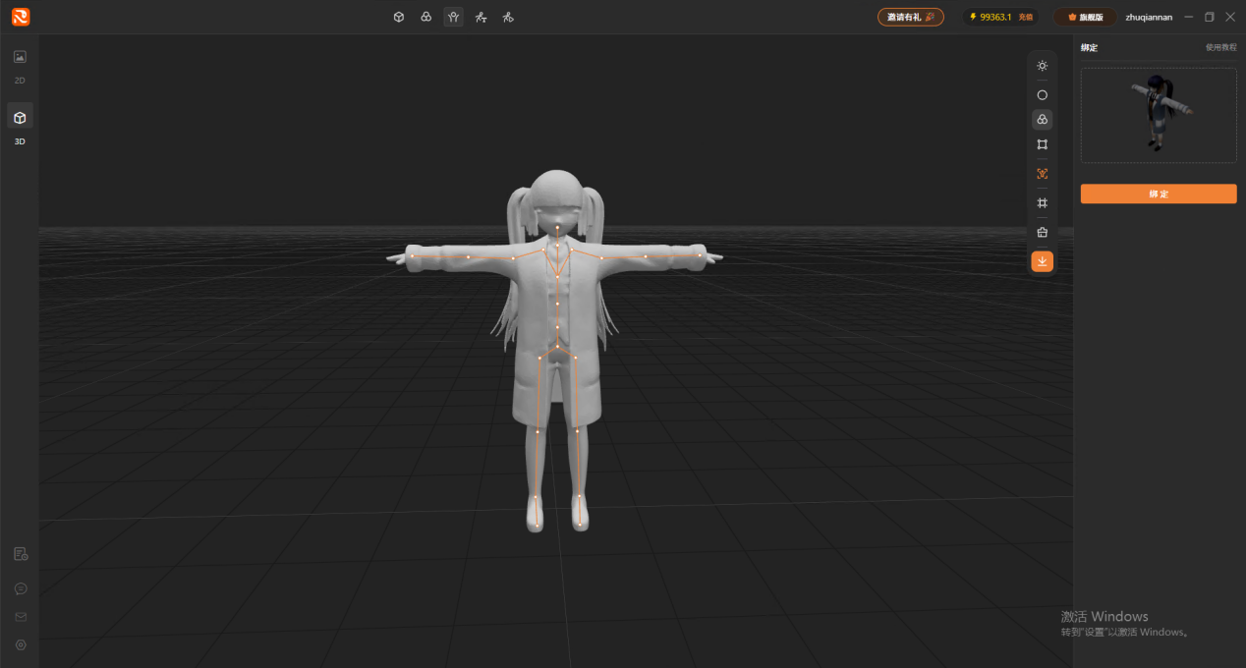This screenshot has width=1246, height=668.
Task: Click the 绑定 panel title text
Action: [1089, 47]
